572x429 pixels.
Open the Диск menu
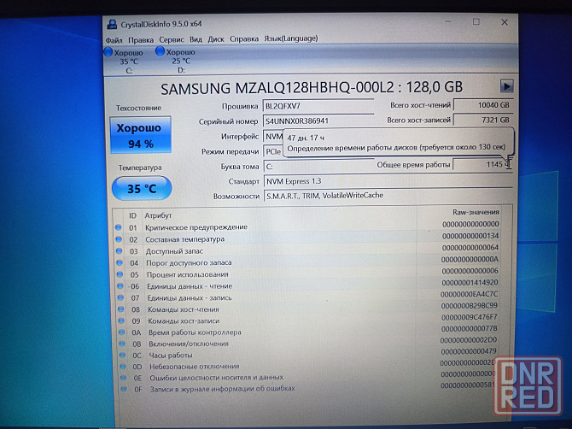216,39
